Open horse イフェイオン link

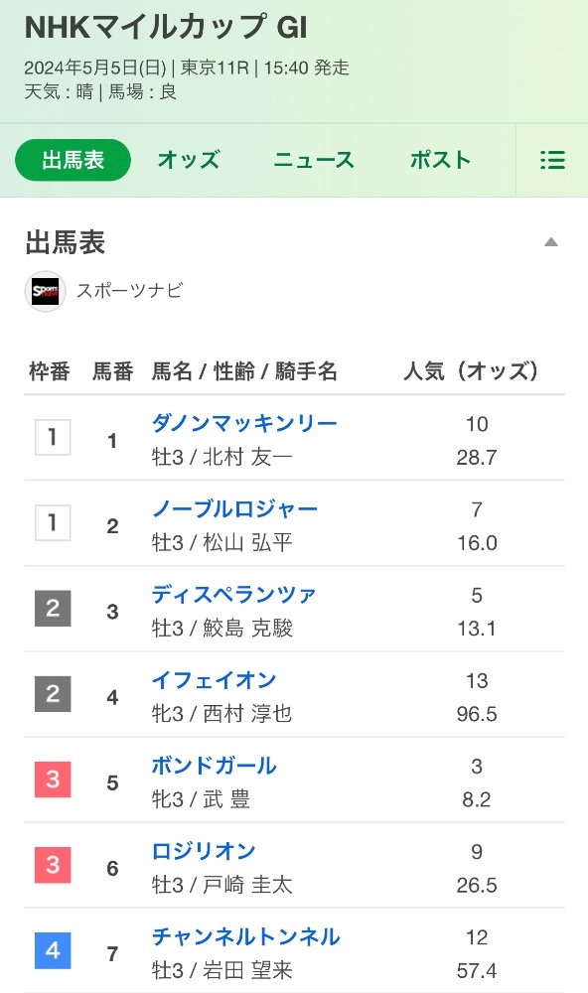pyautogui.click(x=215, y=679)
